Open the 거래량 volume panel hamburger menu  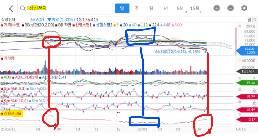[240, 59]
